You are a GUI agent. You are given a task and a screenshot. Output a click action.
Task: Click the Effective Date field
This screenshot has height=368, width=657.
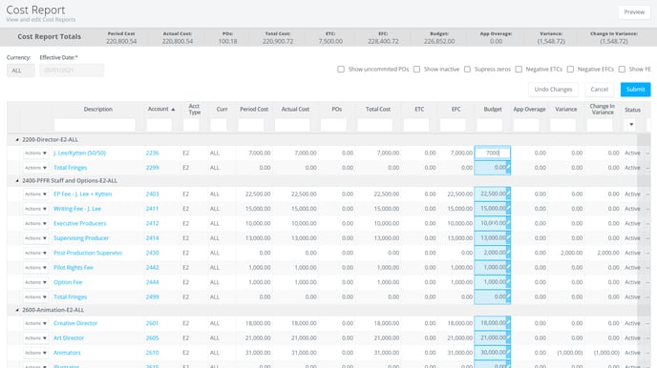[x=72, y=71]
